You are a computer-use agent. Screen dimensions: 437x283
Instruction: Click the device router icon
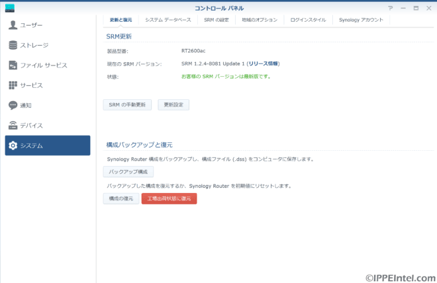(x=13, y=126)
